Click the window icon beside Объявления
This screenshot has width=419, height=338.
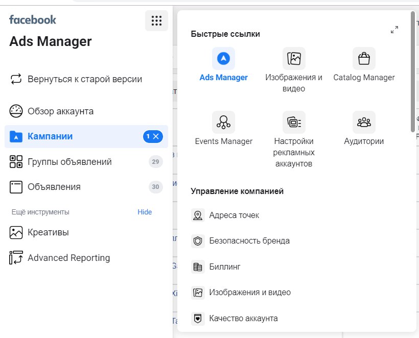[16, 187]
